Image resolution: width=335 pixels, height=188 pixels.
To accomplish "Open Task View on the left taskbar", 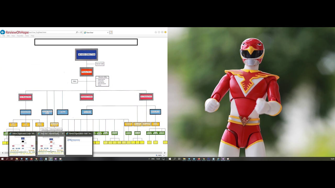I will [x=12, y=159].
